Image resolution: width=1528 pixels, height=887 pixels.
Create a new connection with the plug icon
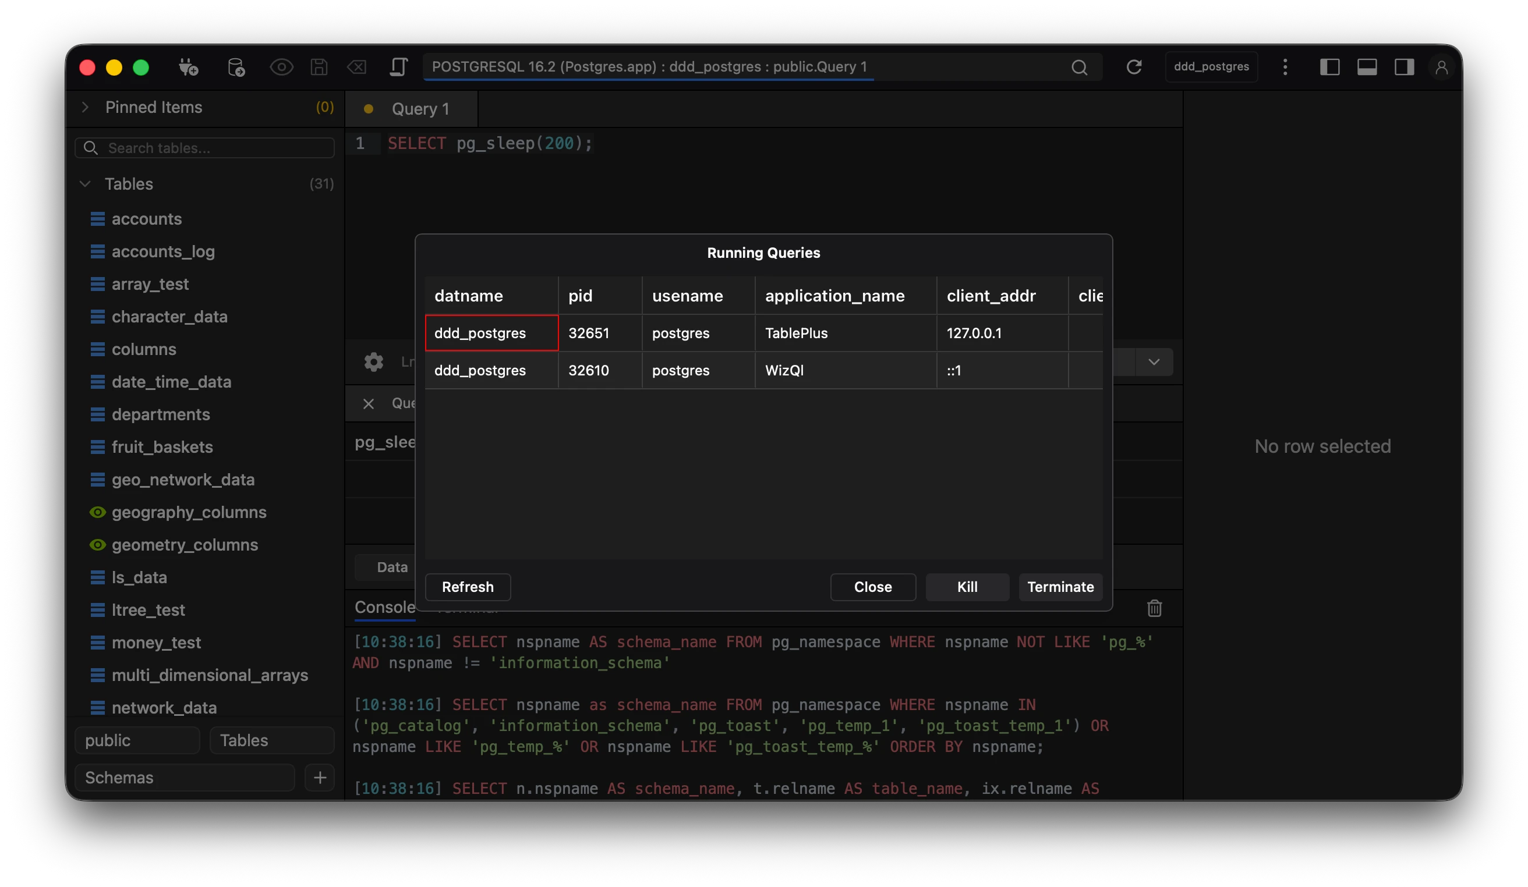tap(189, 68)
